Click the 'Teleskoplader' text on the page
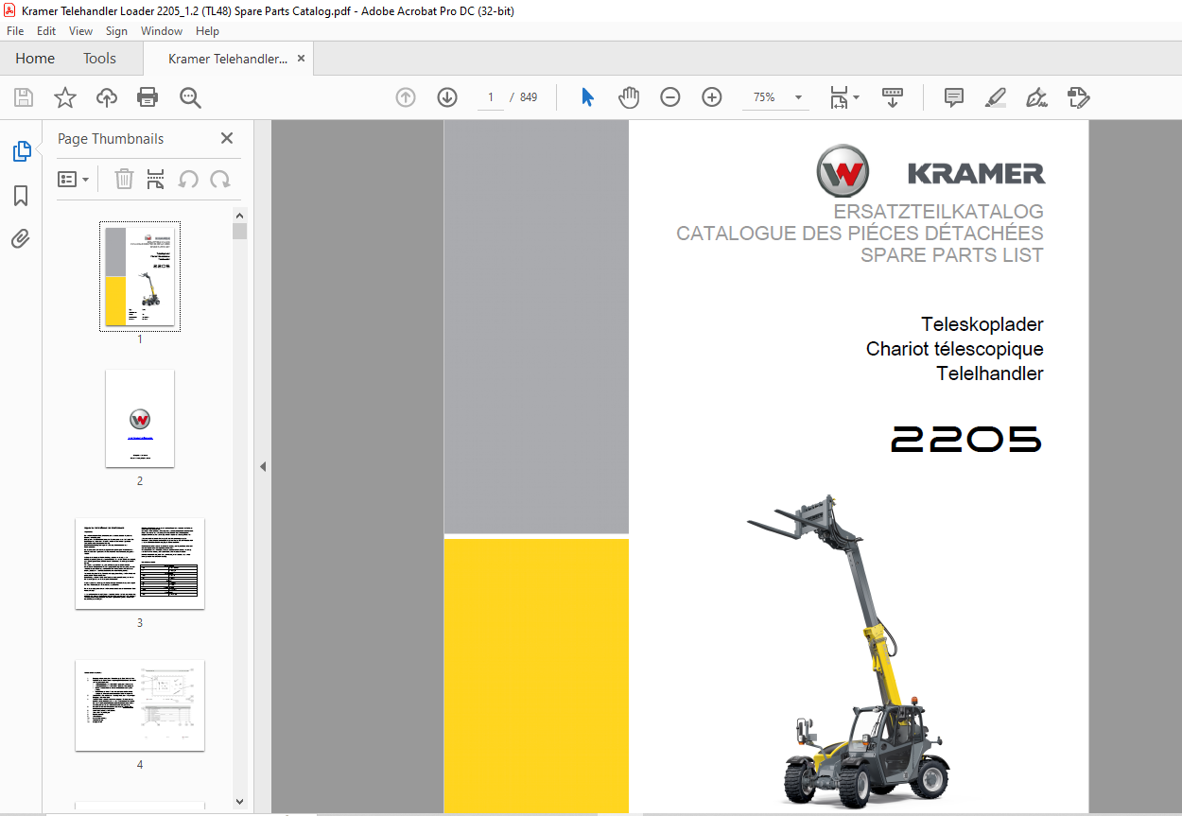The width and height of the screenshot is (1182, 816). click(982, 324)
